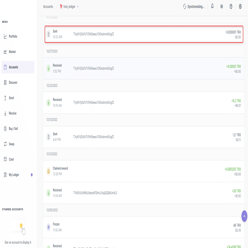Go to Accounts breadcrumb link
The height and width of the screenshot is (248, 248).
48,7
